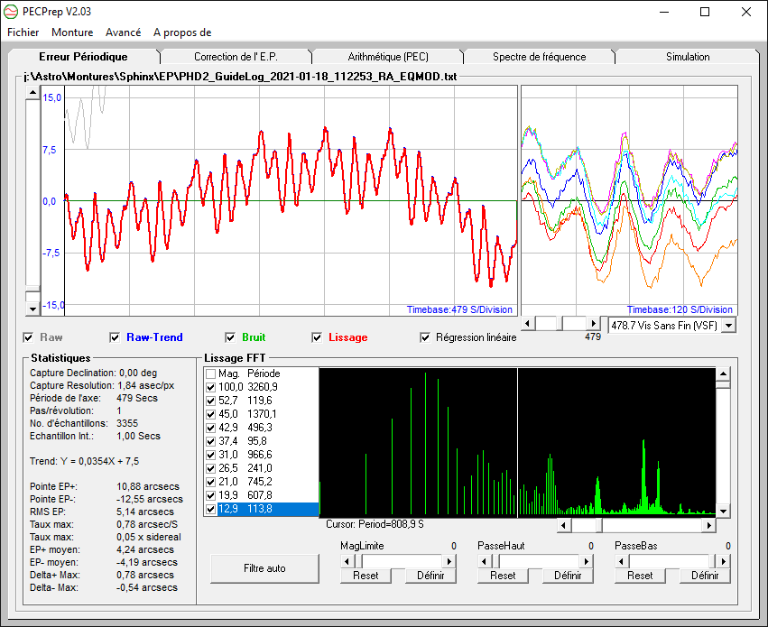Click the right arrow of the cycle-overlay graph scrollbar
The image size is (768, 627).
[x=594, y=324]
